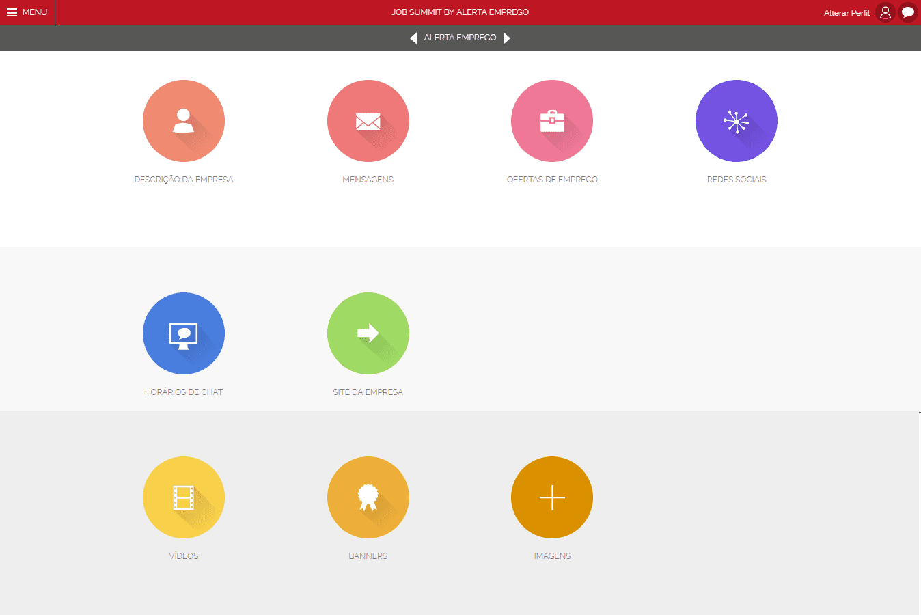This screenshot has height=615, width=921.
Task: Click the Job Summit by Alerta Emprego title
Action: [x=460, y=12]
